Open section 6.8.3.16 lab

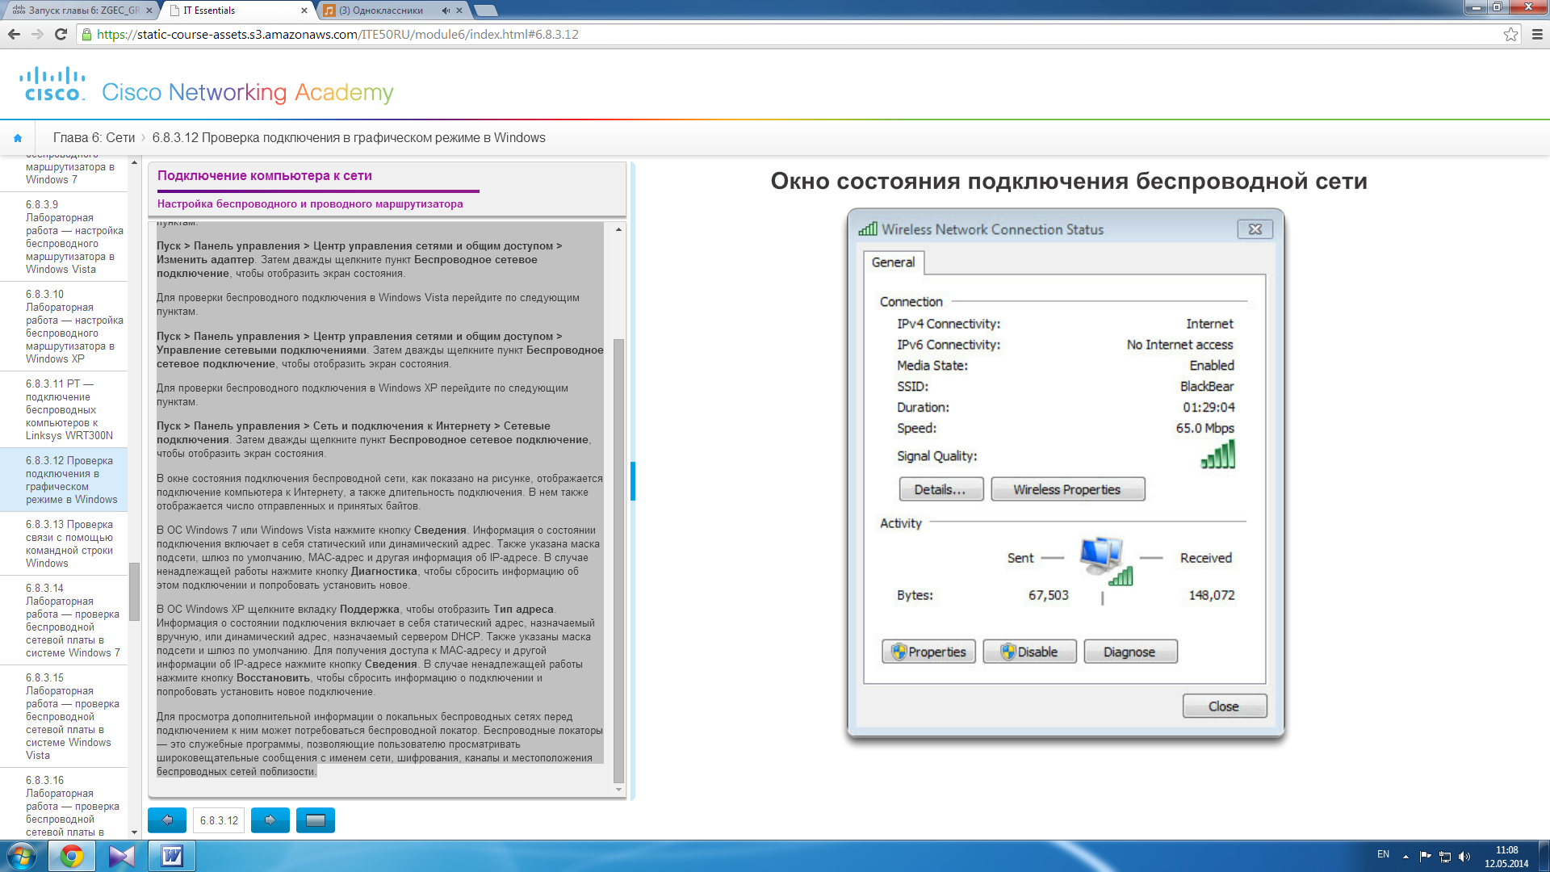(x=73, y=806)
